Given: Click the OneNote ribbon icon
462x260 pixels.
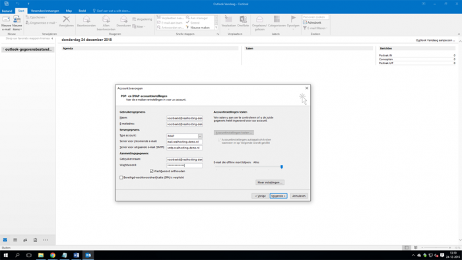Looking at the screenshot, I should click(243, 19).
